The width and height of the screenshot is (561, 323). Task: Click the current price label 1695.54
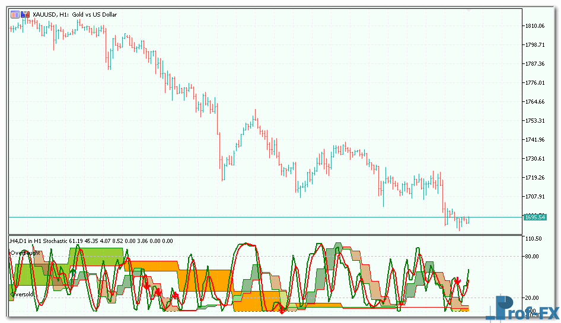coord(534,218)
